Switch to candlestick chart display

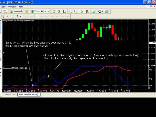59,11
